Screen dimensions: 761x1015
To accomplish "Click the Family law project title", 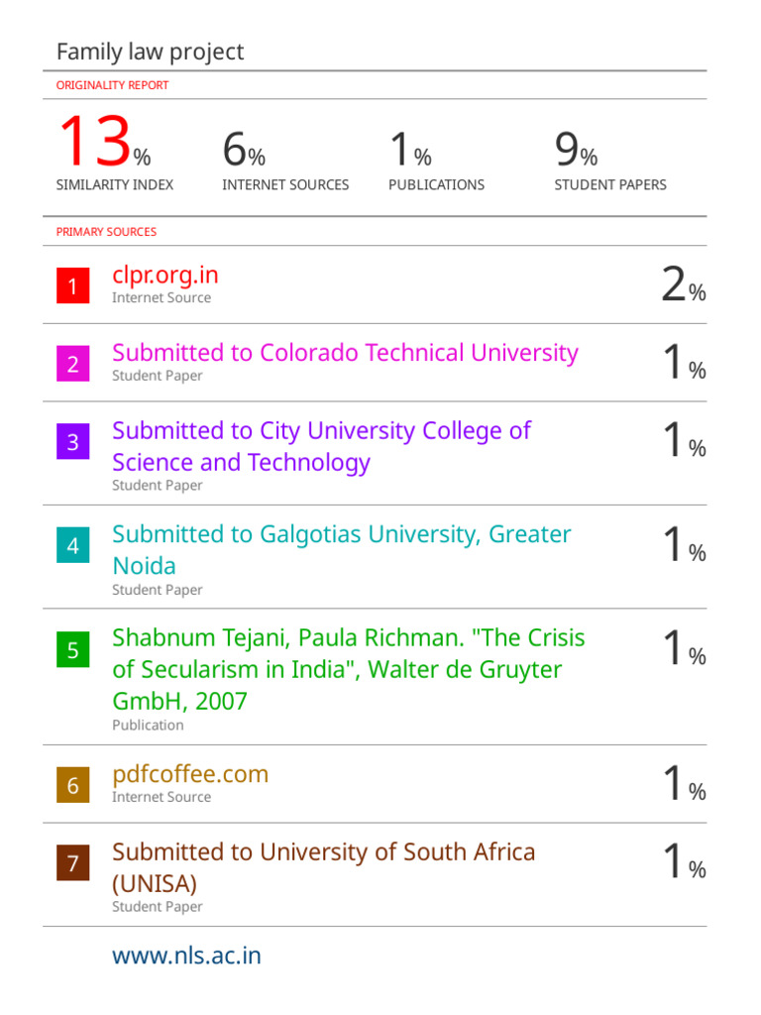I will [151, 52].
